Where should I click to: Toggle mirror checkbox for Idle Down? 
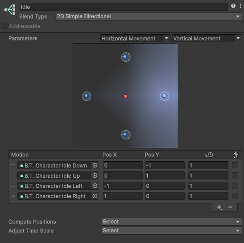235,165
